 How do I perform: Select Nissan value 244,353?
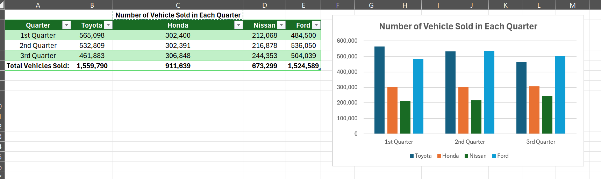(265, 56)
